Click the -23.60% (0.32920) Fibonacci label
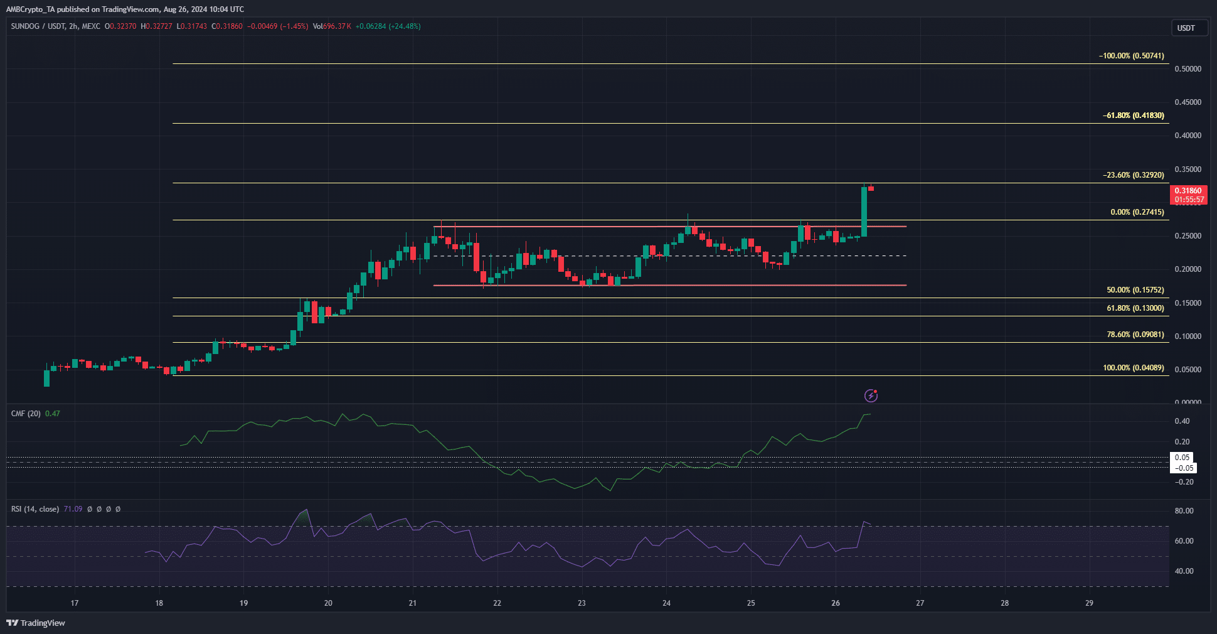 pyautogui.click(x=1133, y=175)
